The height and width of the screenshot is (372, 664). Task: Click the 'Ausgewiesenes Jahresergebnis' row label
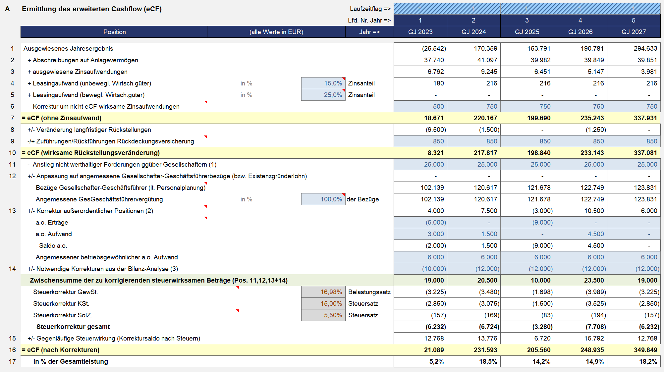(x=68, y=48)
